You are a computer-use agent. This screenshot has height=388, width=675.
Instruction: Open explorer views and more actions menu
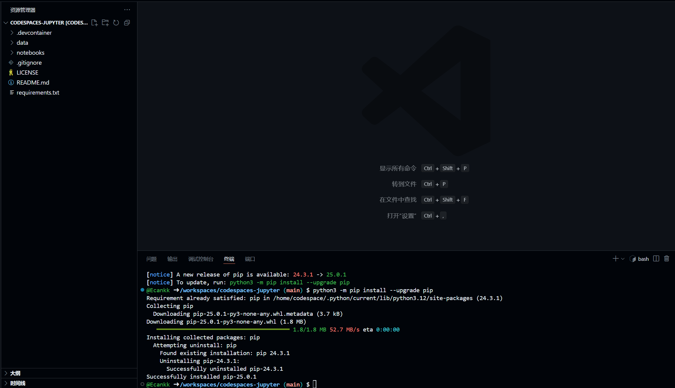pos(127,10)
